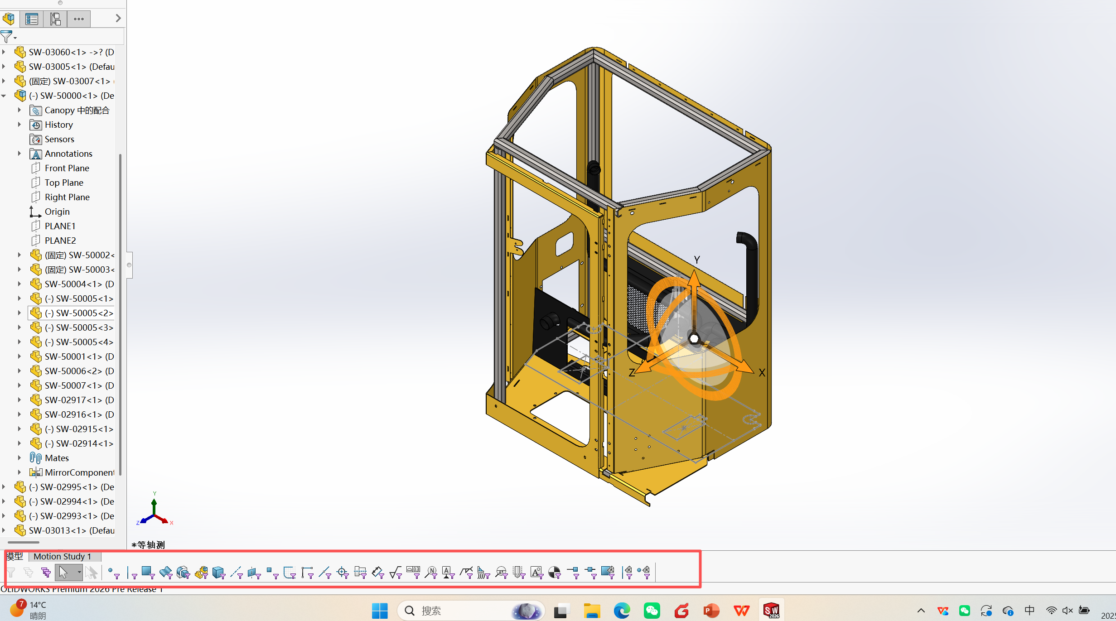Switch to the Motion Study 1 tab

(x=63, y=556)
